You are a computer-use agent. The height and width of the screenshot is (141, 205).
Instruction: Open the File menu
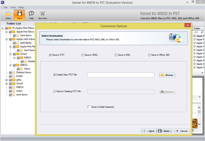(x=5, y=8)
